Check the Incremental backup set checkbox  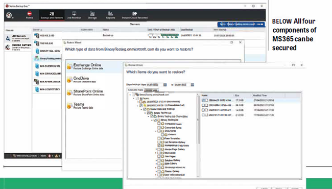[141, 102]
